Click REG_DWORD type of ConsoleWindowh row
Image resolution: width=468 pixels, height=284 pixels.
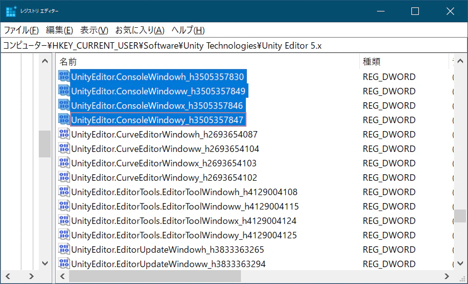pos(389,76)
